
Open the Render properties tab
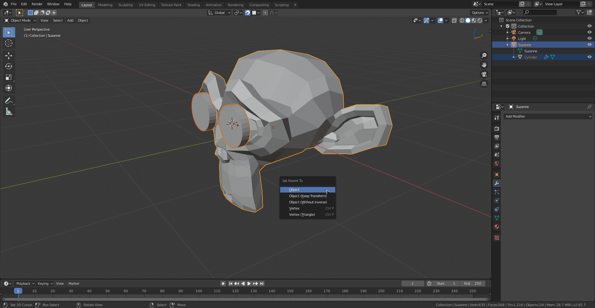pyautogui.click(x=497, y=129)
